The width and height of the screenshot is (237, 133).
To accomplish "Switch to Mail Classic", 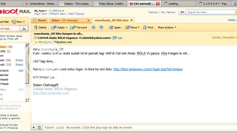I will coord(76,14).
